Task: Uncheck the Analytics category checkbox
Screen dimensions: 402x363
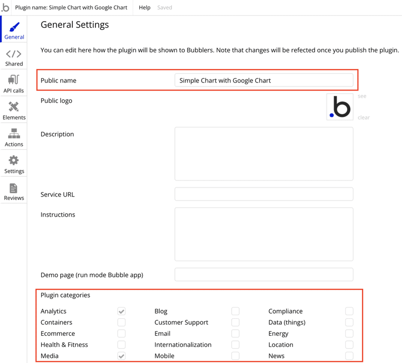Action: coord(122,311)
